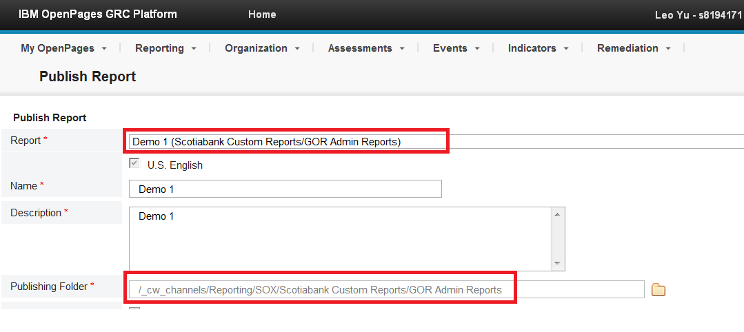Open the Organization menu
Screen dimensions: 744x332
click(256, 48)
